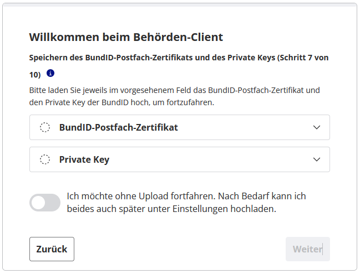Click the '10)' step count text
This screenshot has width=360, height=274.
35,74
